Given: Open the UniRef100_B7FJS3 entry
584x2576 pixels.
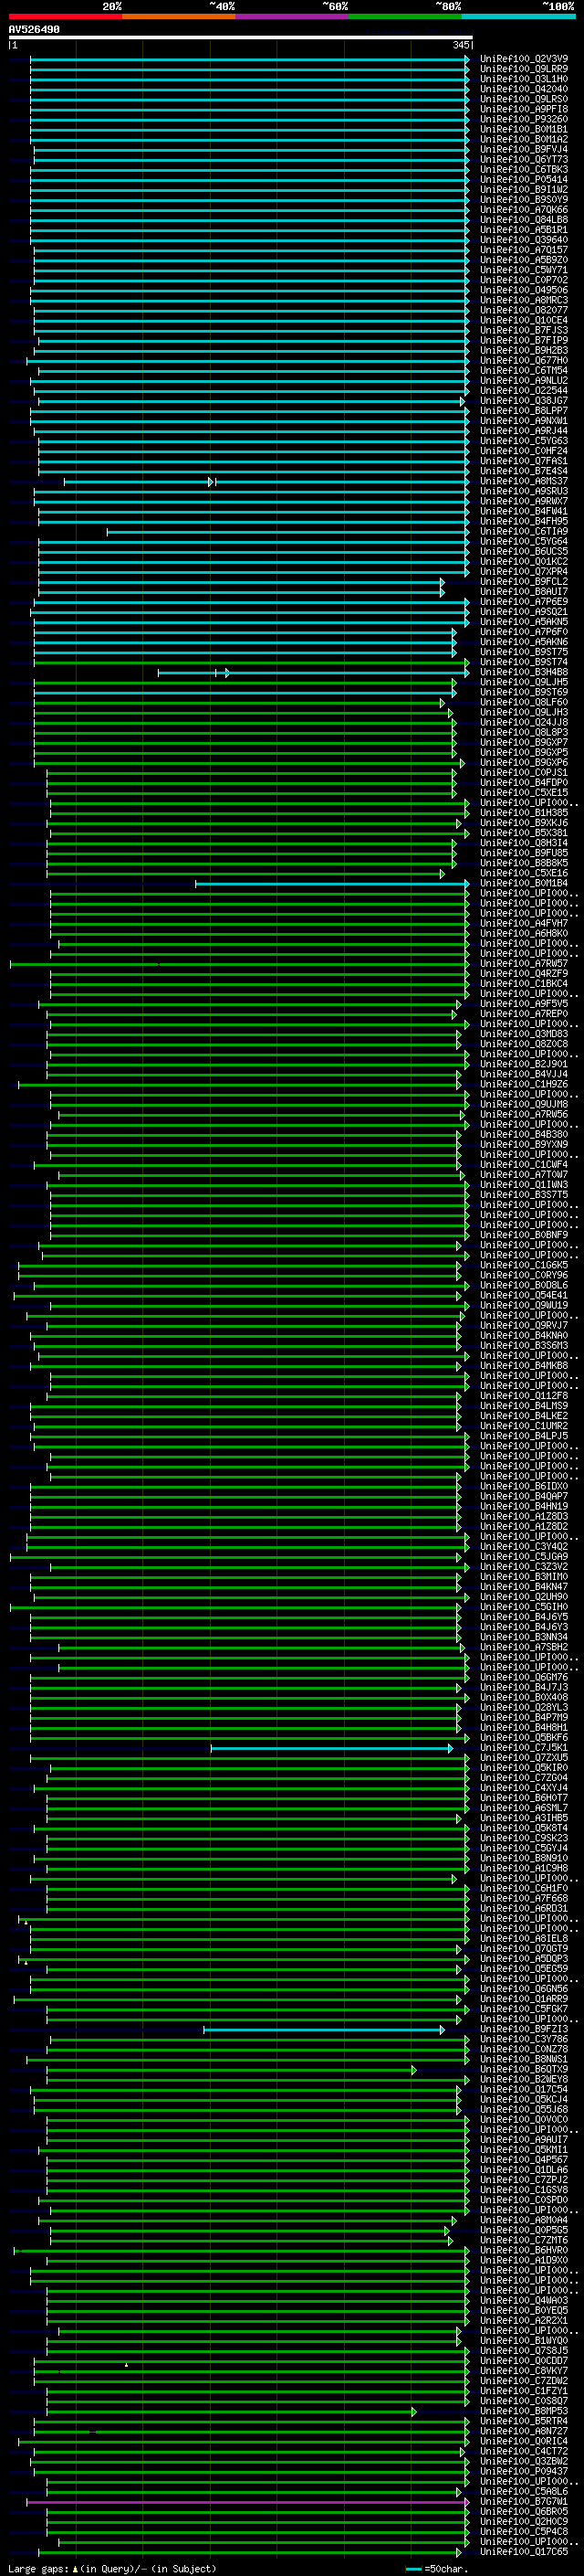Looking at the screenshot, I should pos(524,330).
